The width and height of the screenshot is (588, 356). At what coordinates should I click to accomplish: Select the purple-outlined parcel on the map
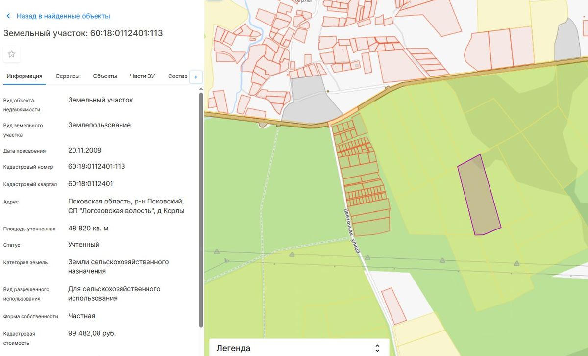click(x=479, y=195)
